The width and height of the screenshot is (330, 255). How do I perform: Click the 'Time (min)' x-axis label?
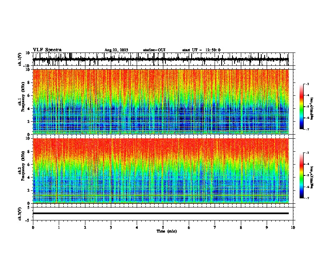pos(167,231)
